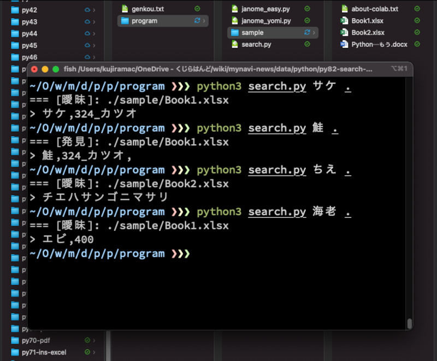Select Book2.xlsx file name in Finder
Screen dimensions: 437x361
(x=368, y=33)
